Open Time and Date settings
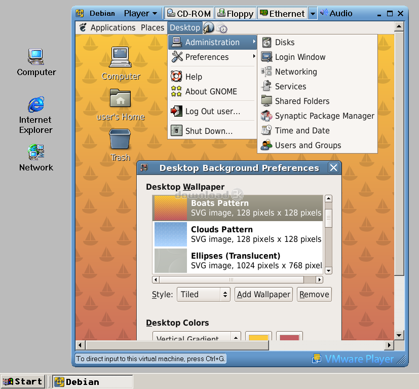Viewport: 419px width, 389px height. pos(317,130)
